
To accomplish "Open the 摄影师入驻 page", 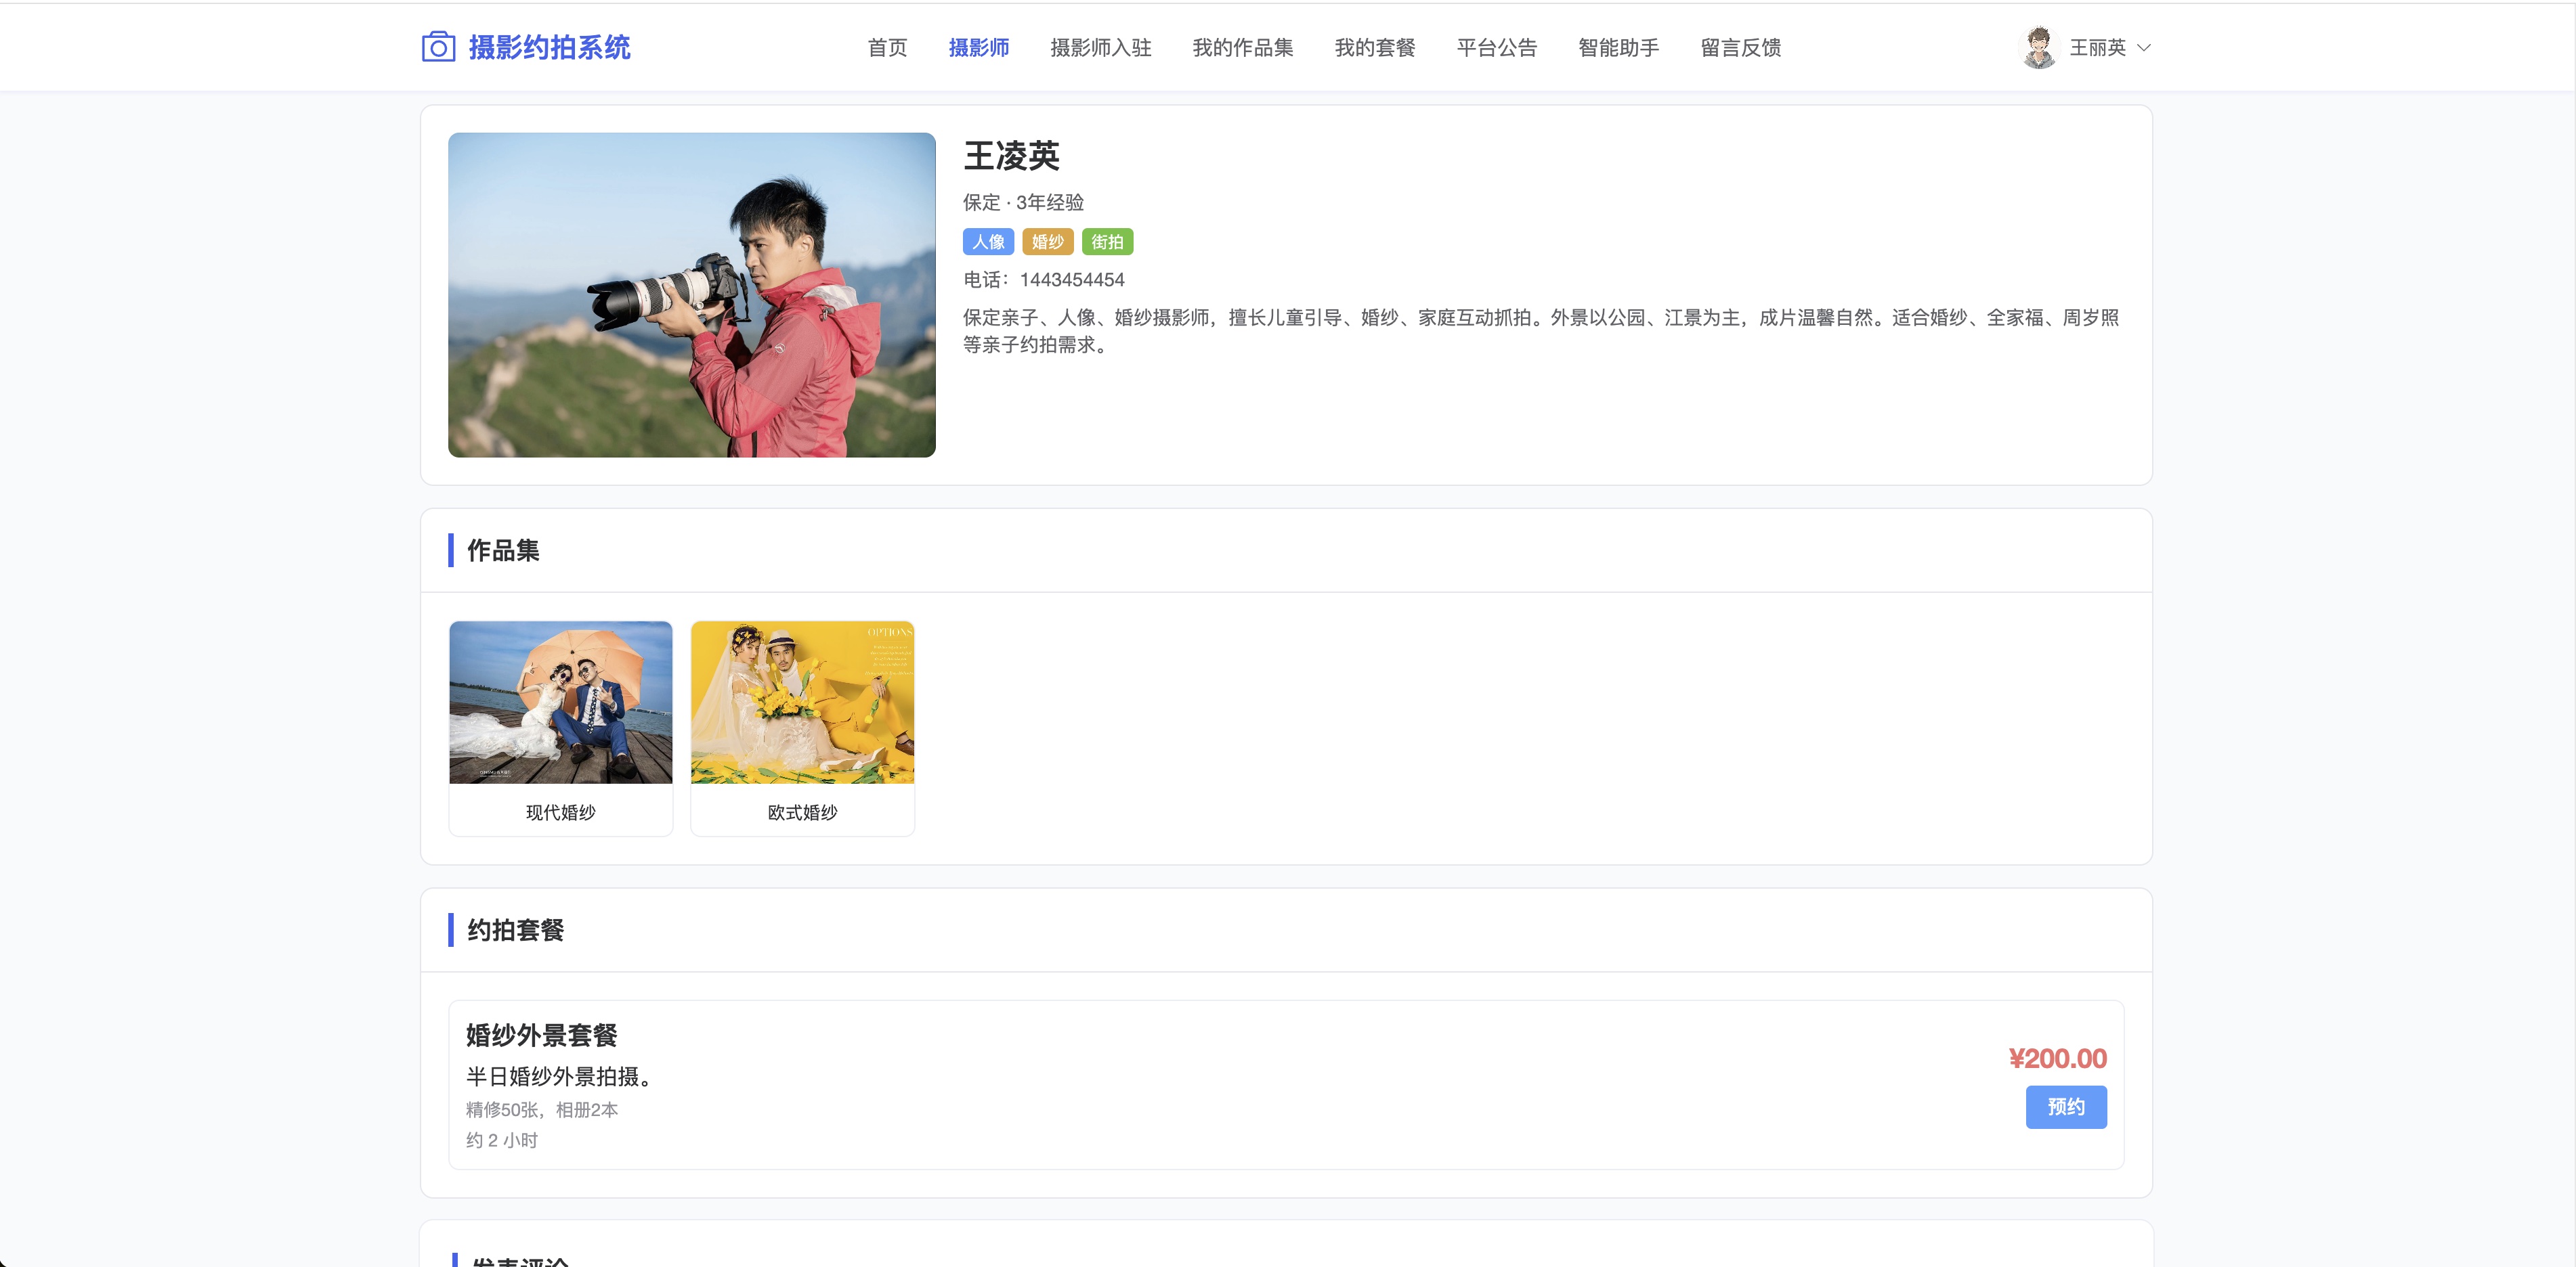I will pyautogui.click(x=1100, y=47).
